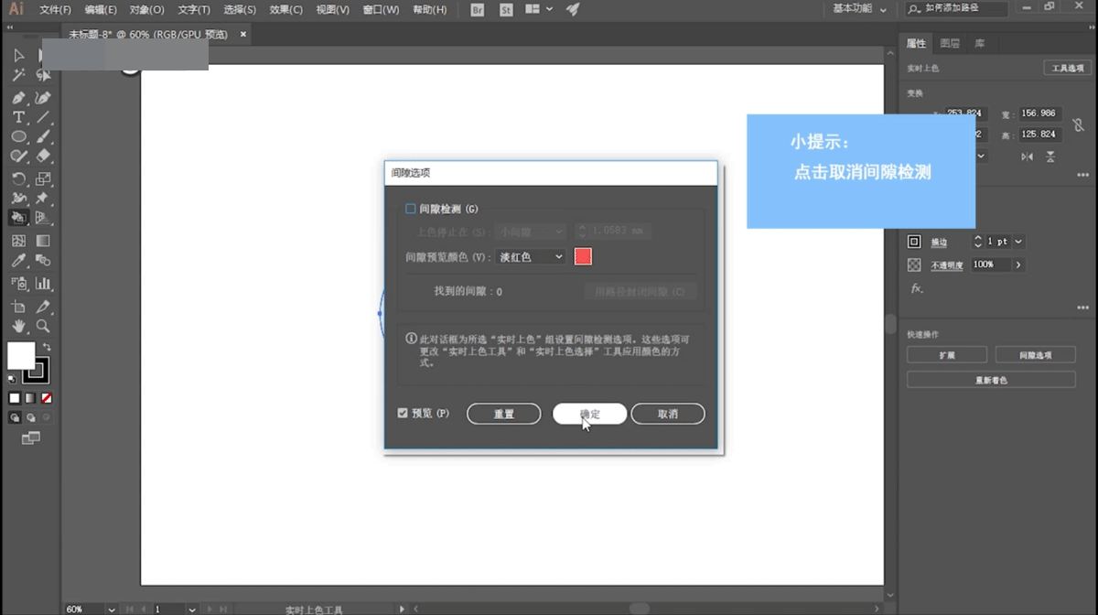Open the opacity value dropdown
Image resolution: width=1098 pixels, height=615 pixels.
coord(1018,264)
